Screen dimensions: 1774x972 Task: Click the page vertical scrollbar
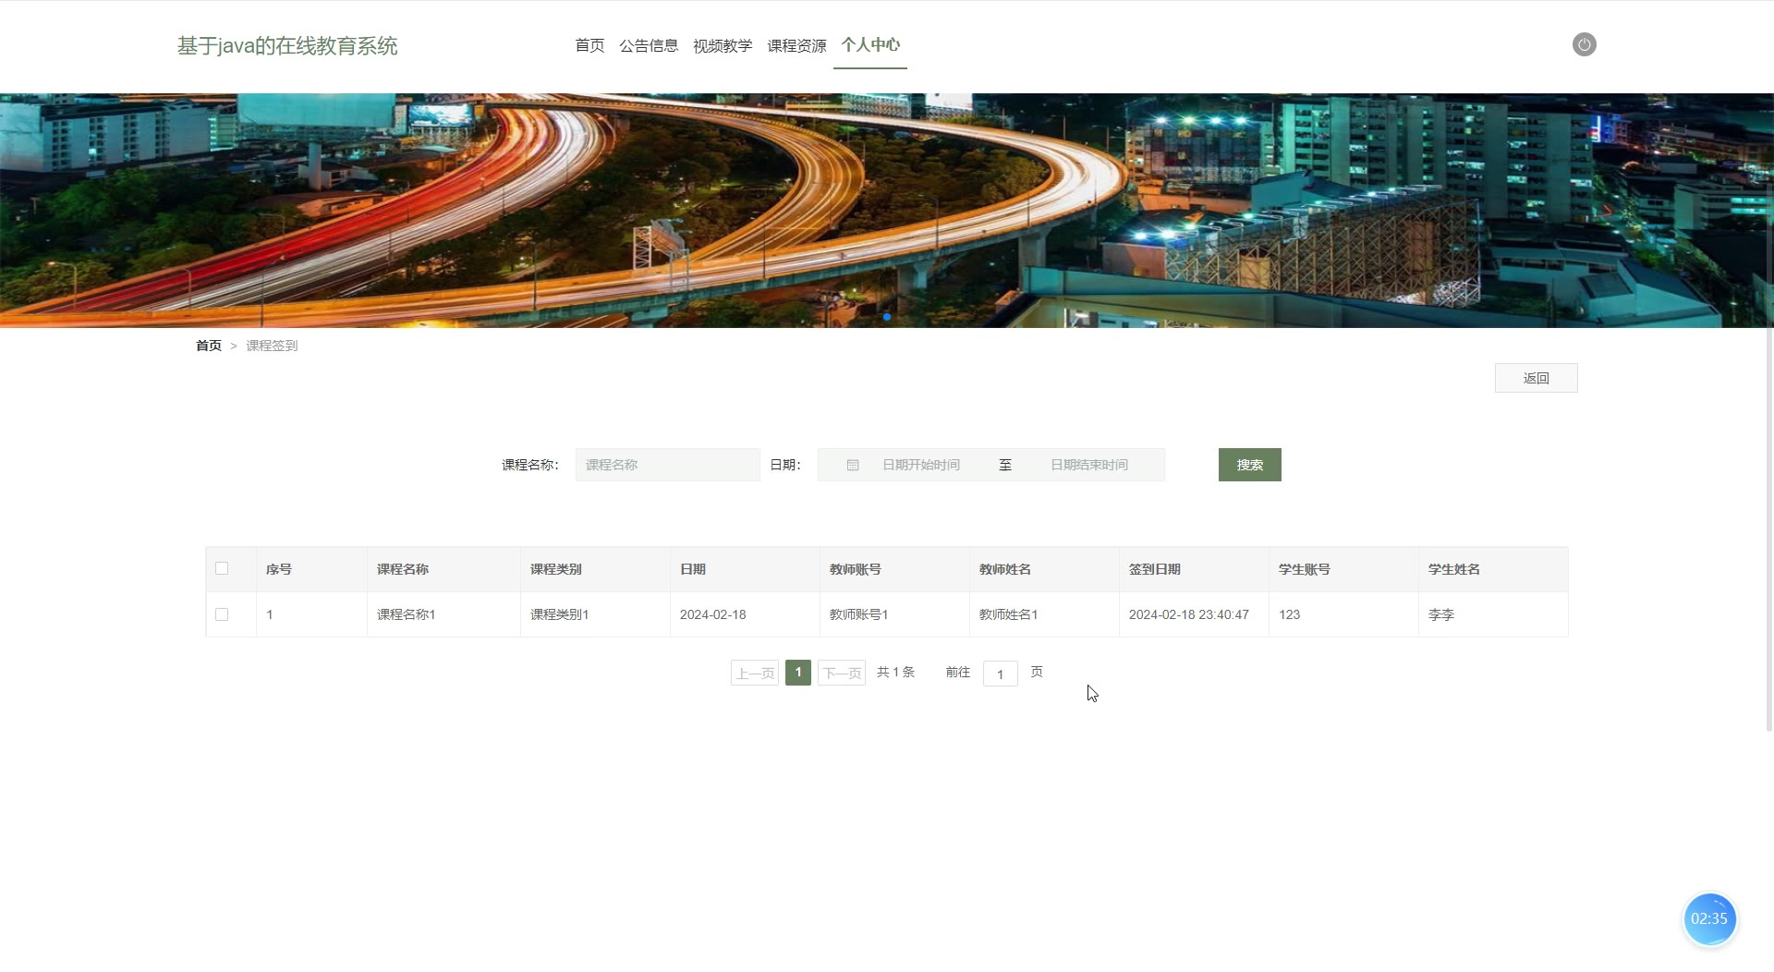(1769, 457)
